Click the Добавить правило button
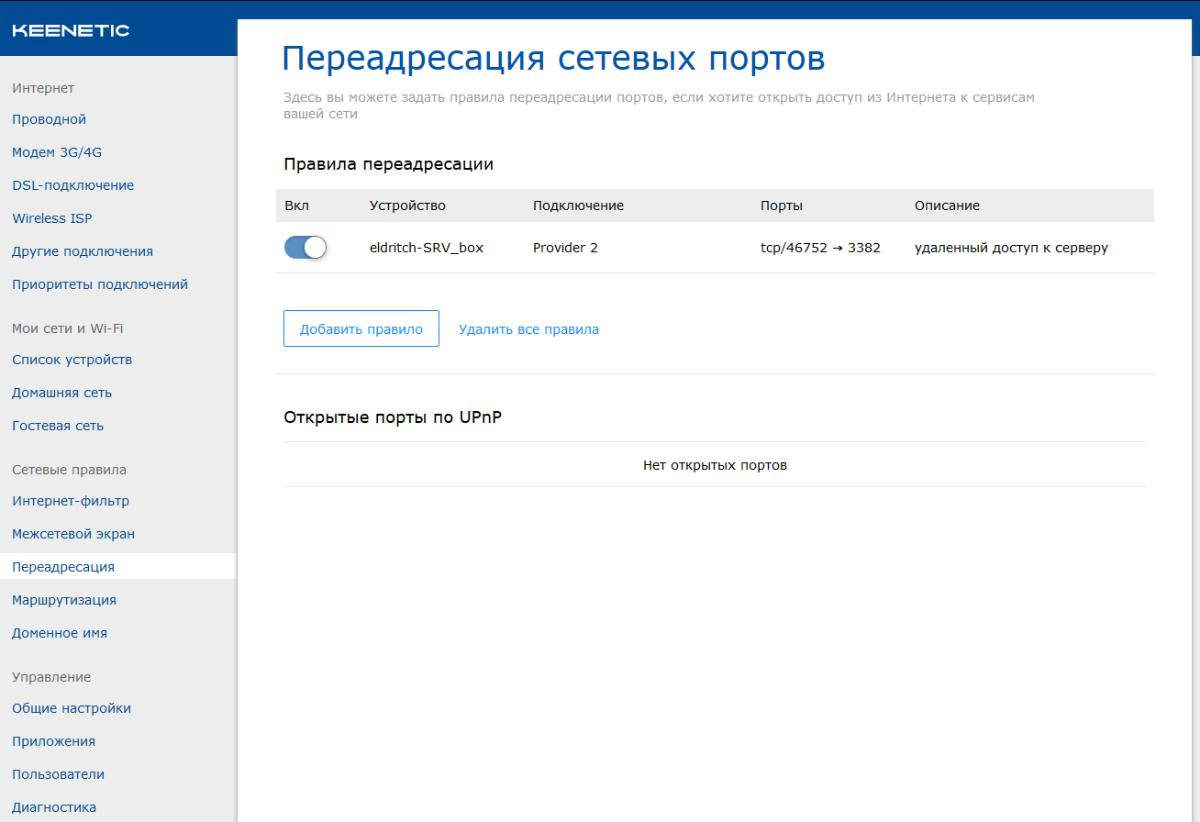This screenshot has width=1200, height=822. coord(361,329)
